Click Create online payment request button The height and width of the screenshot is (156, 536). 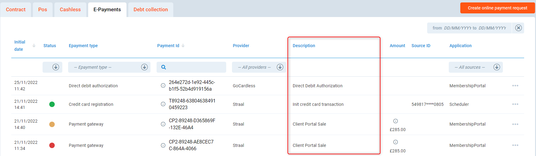coord(497,8)
